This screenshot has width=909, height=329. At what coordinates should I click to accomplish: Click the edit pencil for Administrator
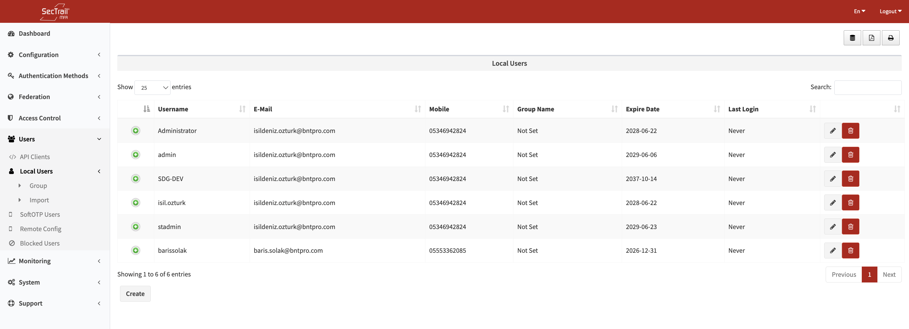tap(832, 131)
